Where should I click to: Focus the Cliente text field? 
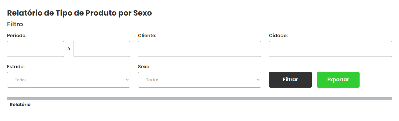pos(200,49)
